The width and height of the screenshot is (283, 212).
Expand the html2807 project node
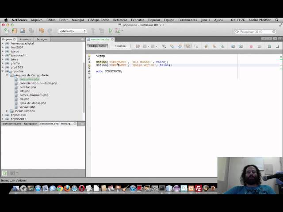pos(3,47)
